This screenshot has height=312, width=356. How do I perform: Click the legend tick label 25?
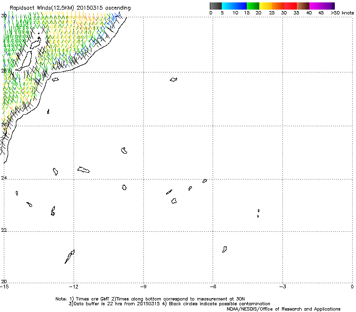[272, 13]
